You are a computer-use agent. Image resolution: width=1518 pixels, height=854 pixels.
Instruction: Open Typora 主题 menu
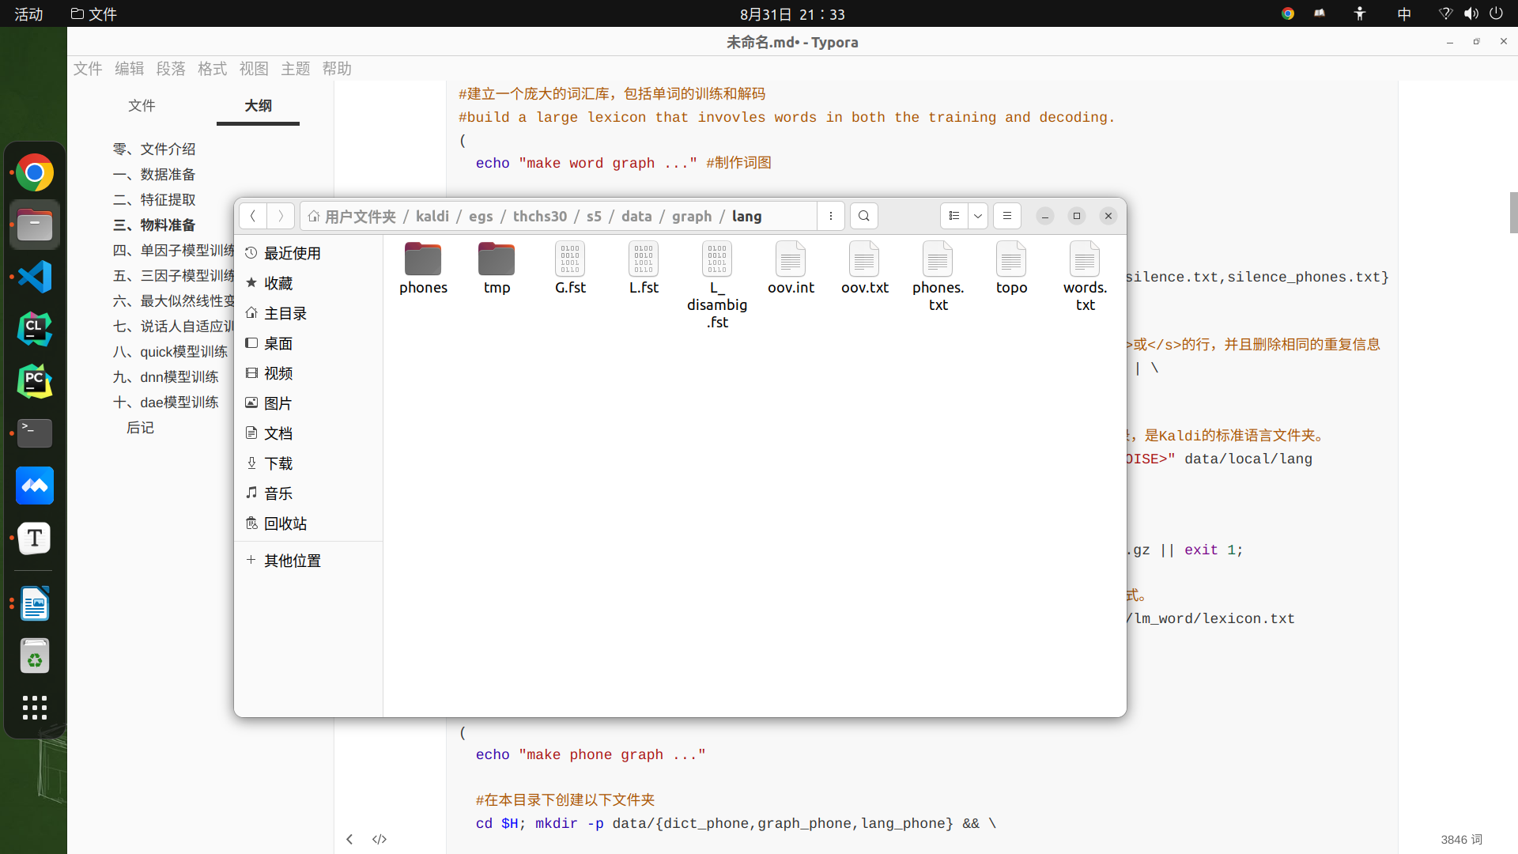(x=296, y=69)
